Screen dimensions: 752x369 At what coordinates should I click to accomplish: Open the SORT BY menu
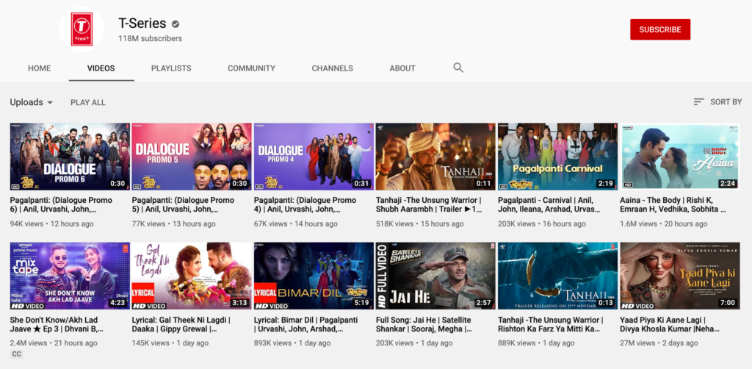717,101
